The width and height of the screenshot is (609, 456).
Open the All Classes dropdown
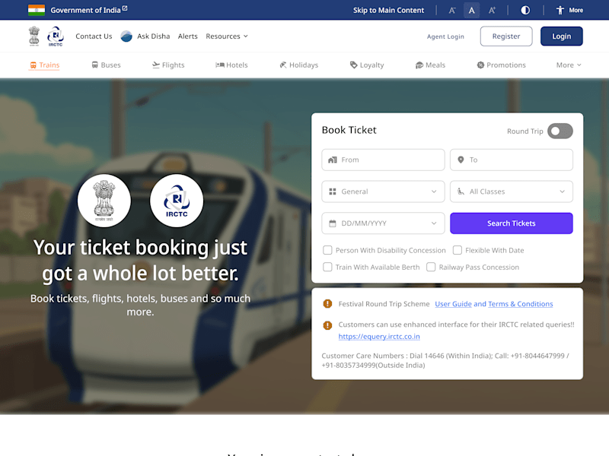(x=511, y=192)
